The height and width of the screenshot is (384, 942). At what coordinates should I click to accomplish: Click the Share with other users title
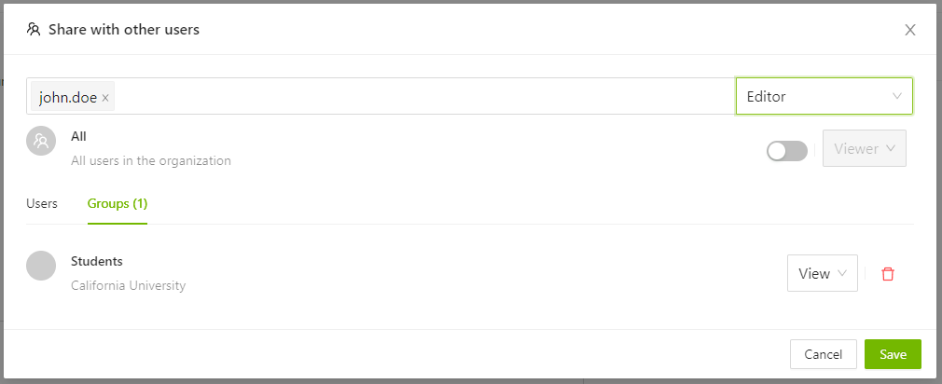coord(124,30)
